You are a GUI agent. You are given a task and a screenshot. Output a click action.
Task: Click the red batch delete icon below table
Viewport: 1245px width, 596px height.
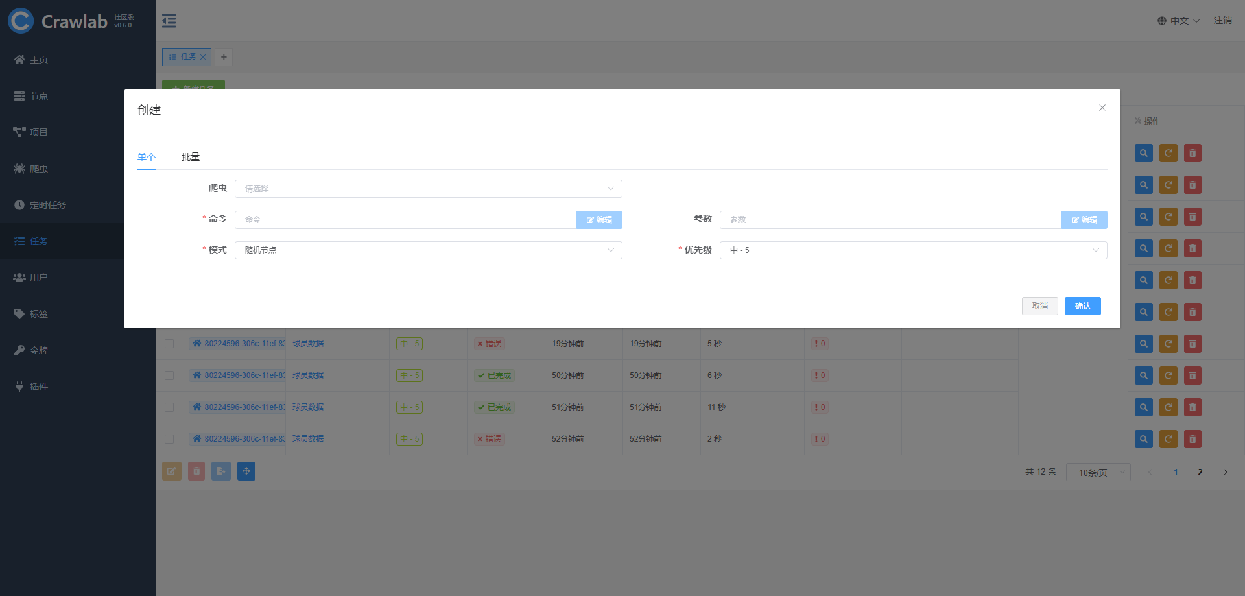click(196, 471)
